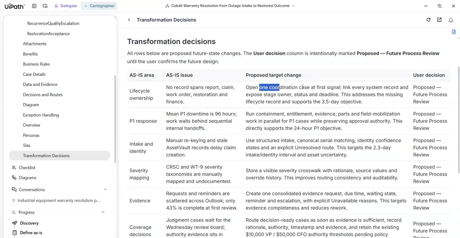Image resolution: width=460 pixels, height=238 pixels.
Task: Click the sparkle icon beside Industrial equipment conversation
Action: click(x=14, y=201)
